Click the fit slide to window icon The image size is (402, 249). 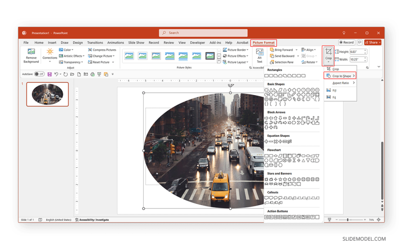[378, 220]
